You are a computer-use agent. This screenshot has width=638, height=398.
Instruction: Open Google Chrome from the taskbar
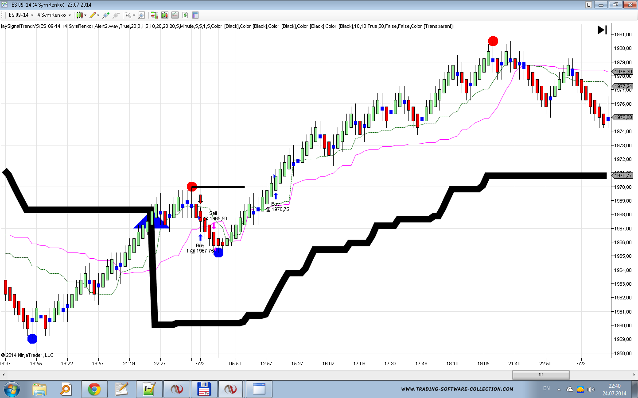click(94, 389)
